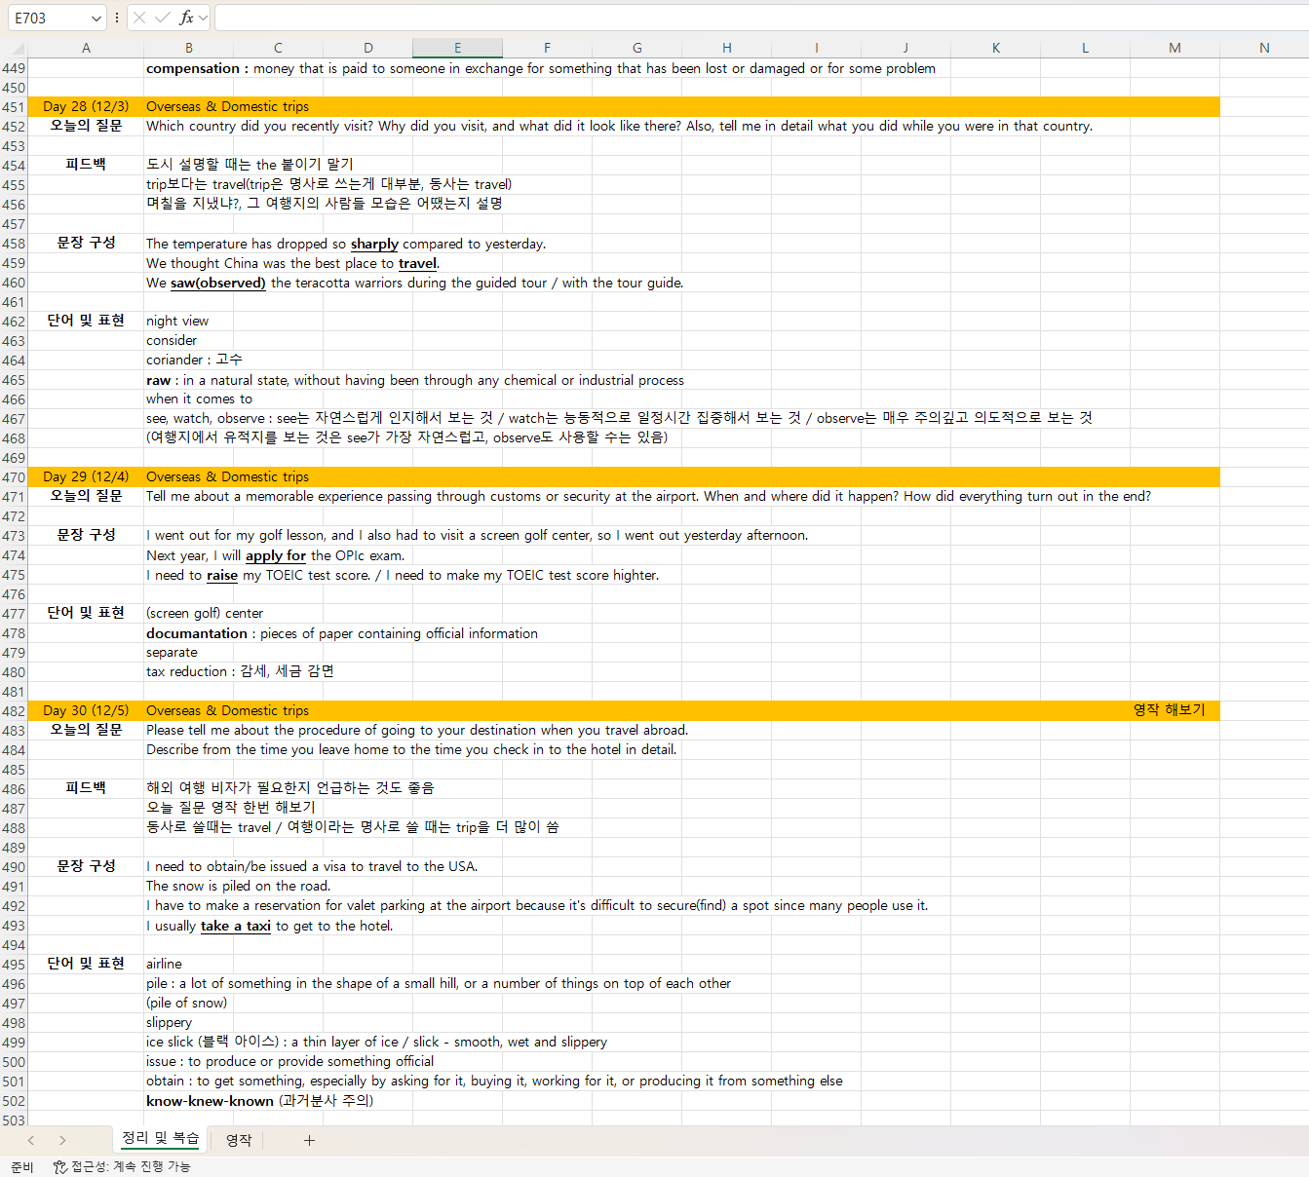Select the 정리 및 복습 sheet tab
The height and width of the screenshot is (1177, 1309).
[160, 1138]
